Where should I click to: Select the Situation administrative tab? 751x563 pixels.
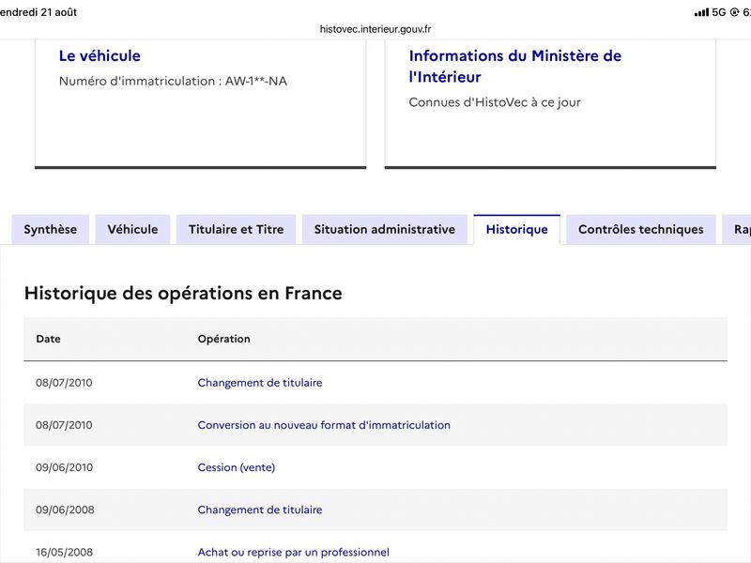coord(385,229)
